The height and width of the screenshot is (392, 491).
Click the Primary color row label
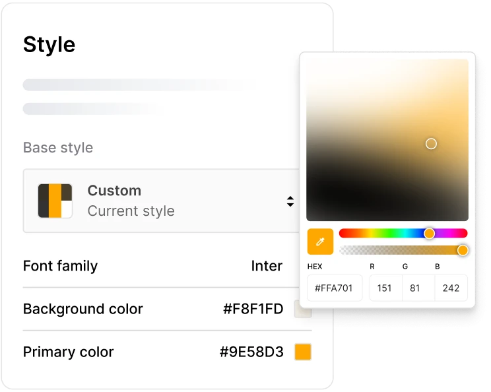pos(68,352)
